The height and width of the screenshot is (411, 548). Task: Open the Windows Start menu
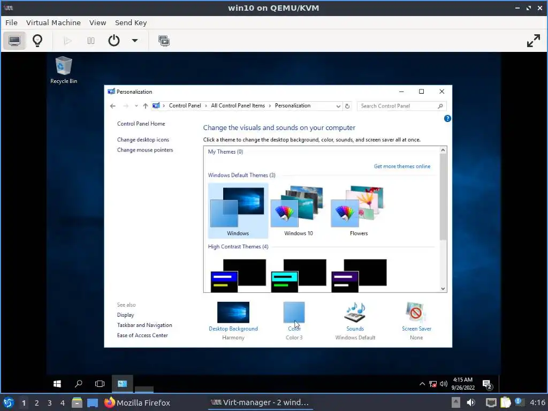(57, 384)
